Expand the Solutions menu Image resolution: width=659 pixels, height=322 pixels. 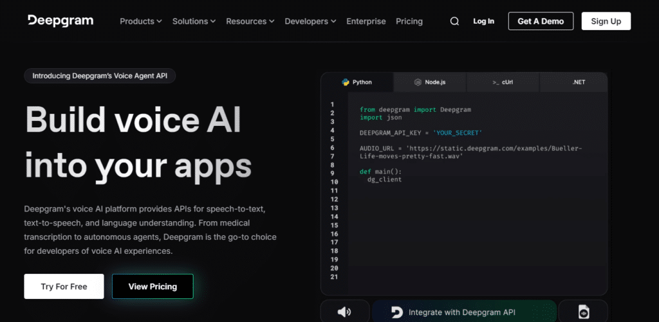(194, 21)
